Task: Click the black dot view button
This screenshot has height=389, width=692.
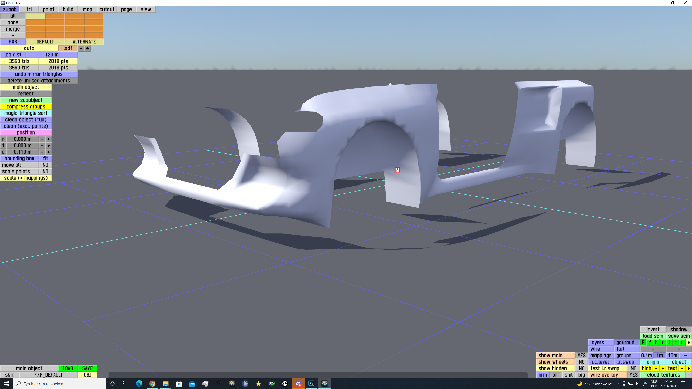Action: click(688, 343)
